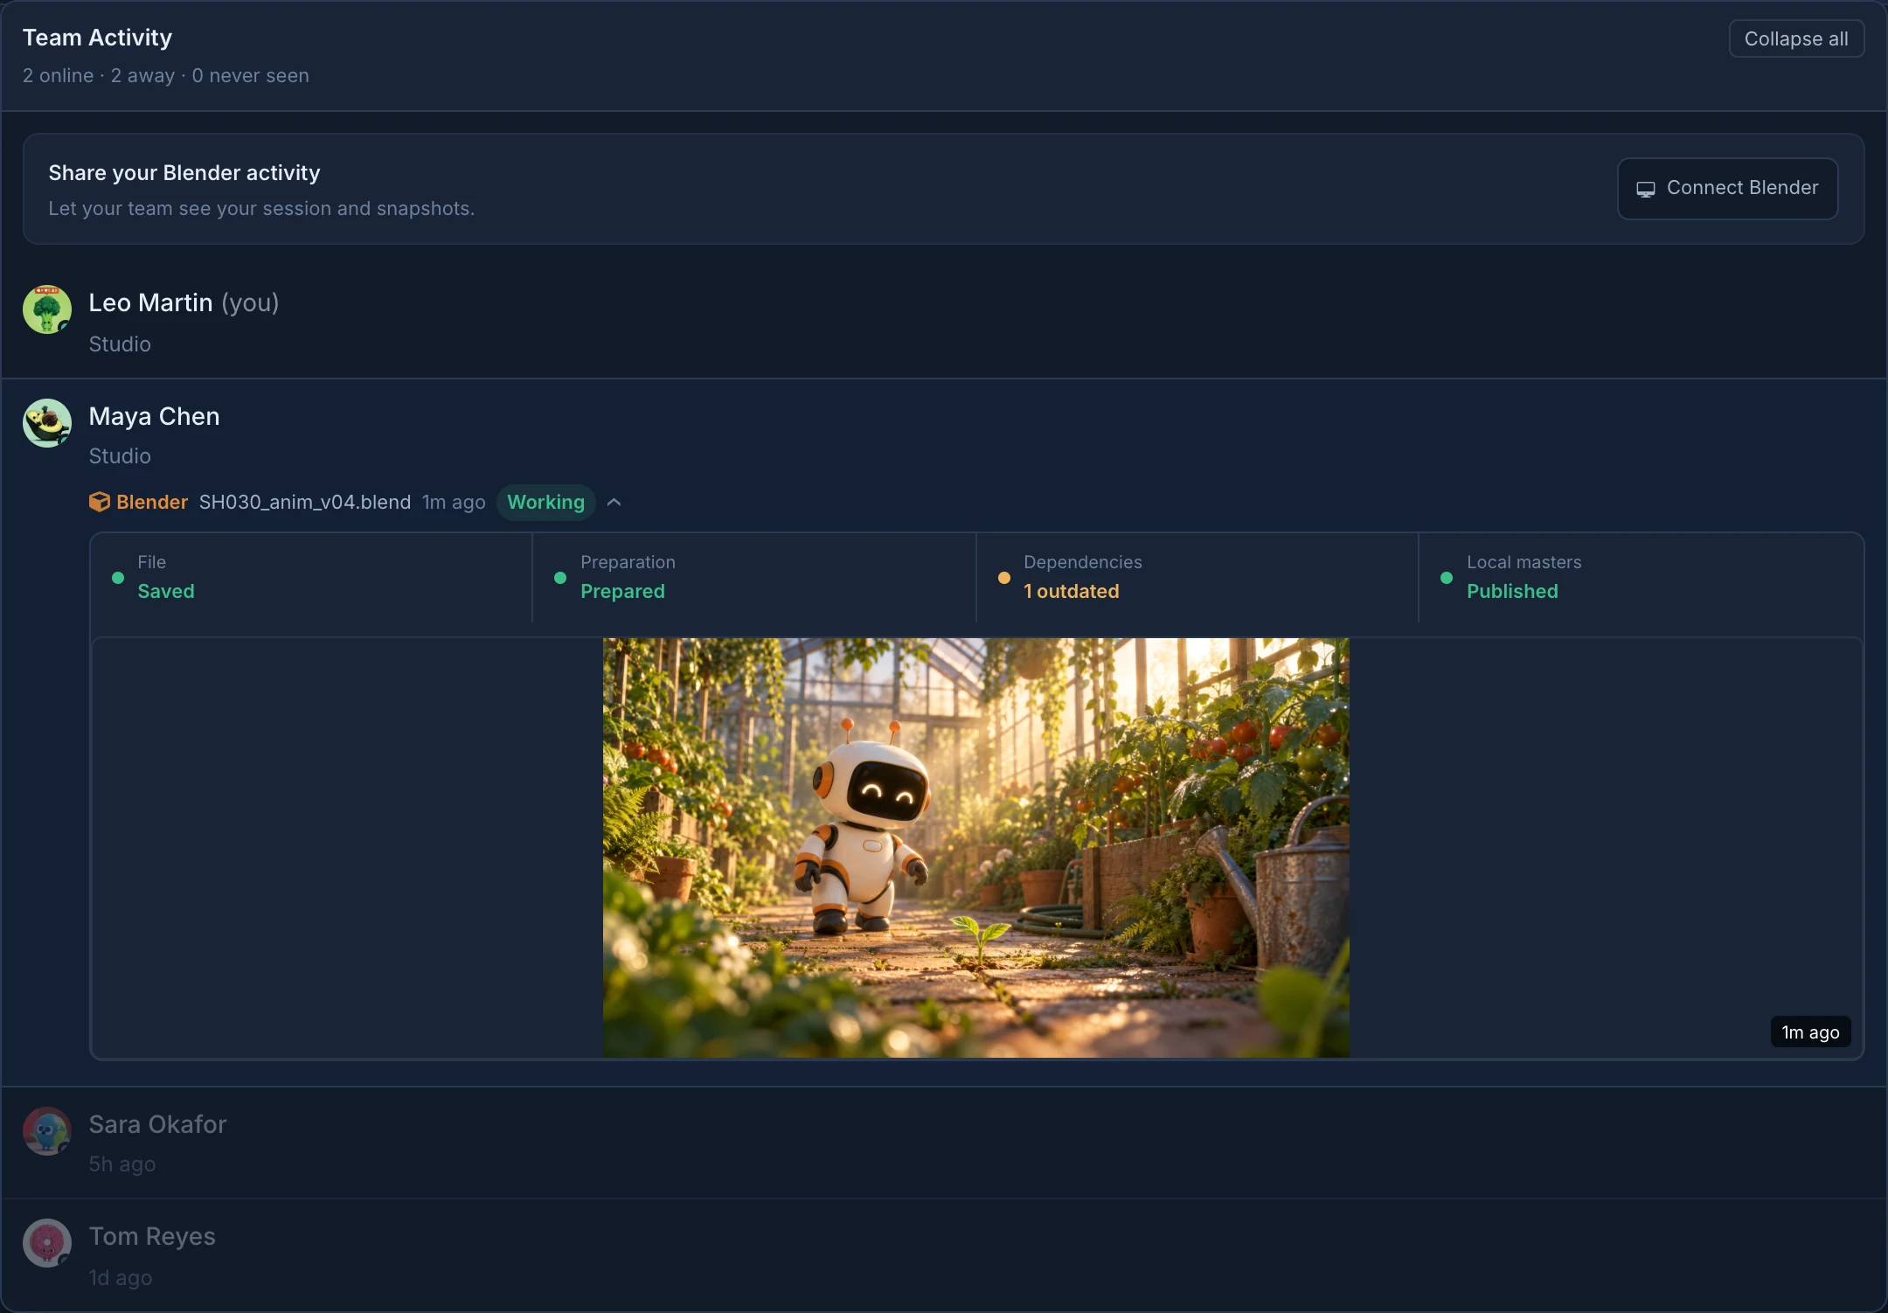This screenshot has height=1313, width=1888.
Task: Click the Dependencies 1 outdated status
Action: click(1197, 577)
